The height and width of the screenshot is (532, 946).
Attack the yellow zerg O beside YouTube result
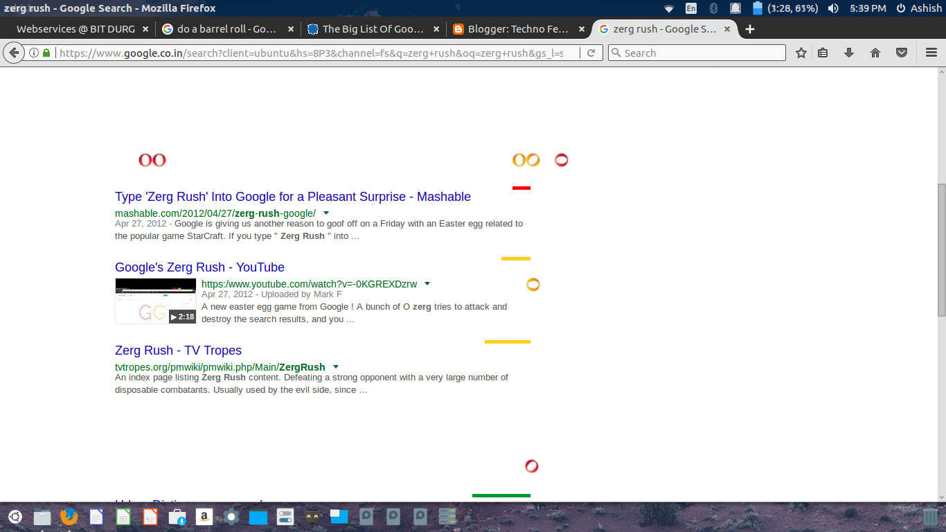533,285
